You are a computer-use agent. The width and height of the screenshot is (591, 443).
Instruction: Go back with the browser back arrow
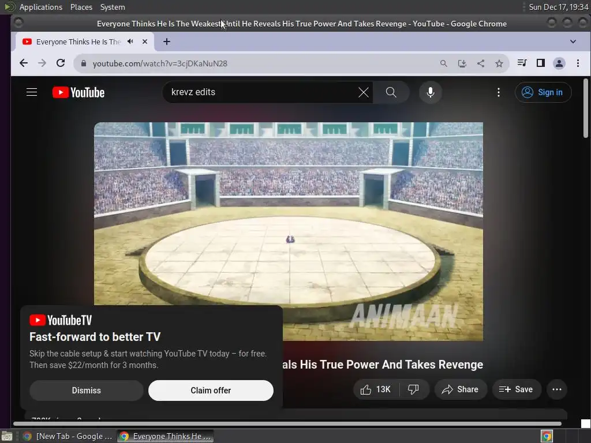point(23,63)
